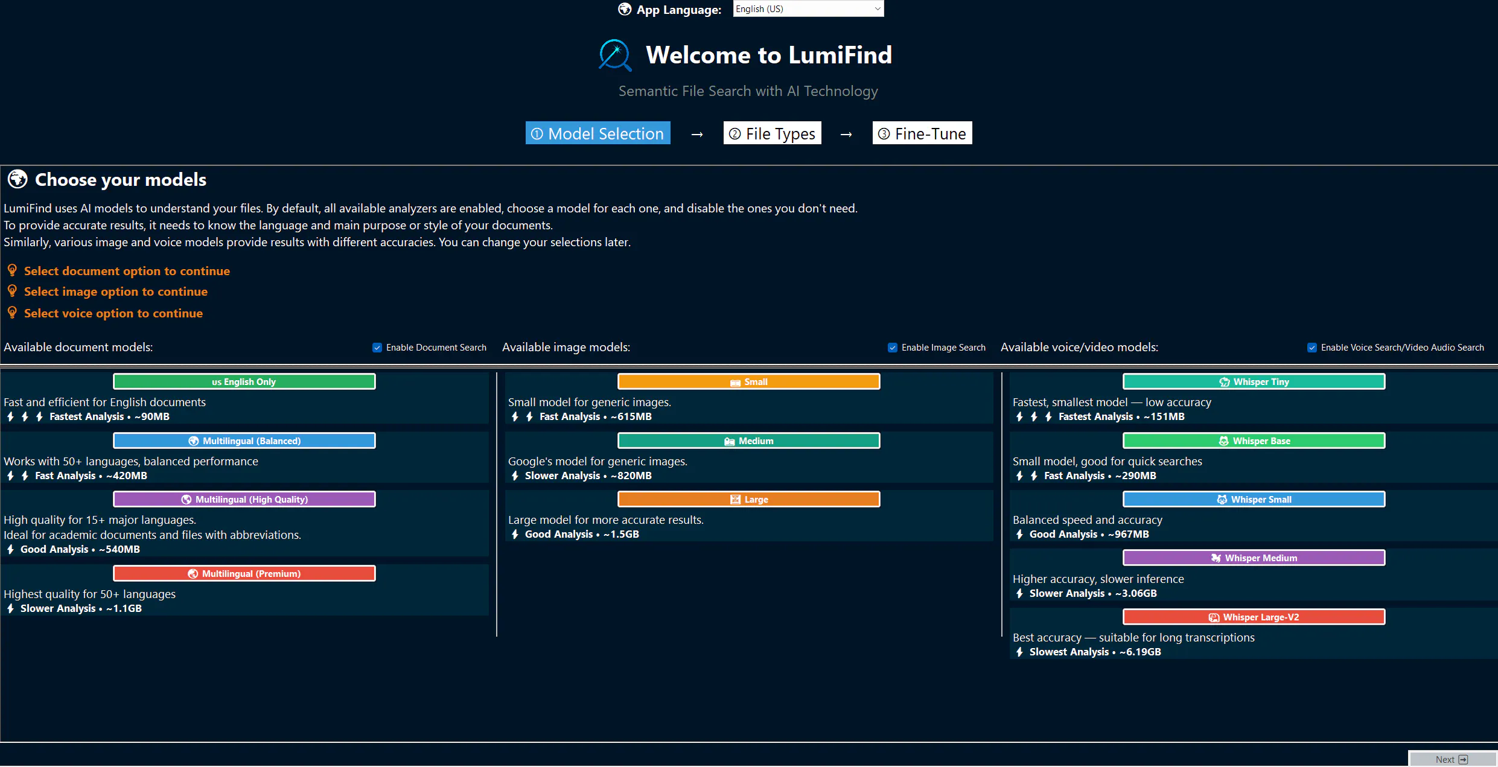Click 'Select voice option to continue' hint
The image size is (1498, 767).
(113, 313)
